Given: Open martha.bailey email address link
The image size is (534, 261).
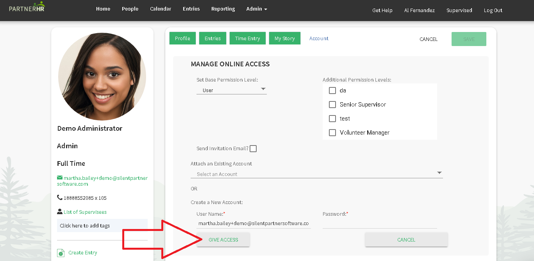Looking at the screenshot, I should pos(102,181).
